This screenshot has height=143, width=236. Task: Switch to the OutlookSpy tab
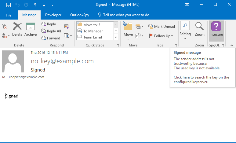coord(80,15)
